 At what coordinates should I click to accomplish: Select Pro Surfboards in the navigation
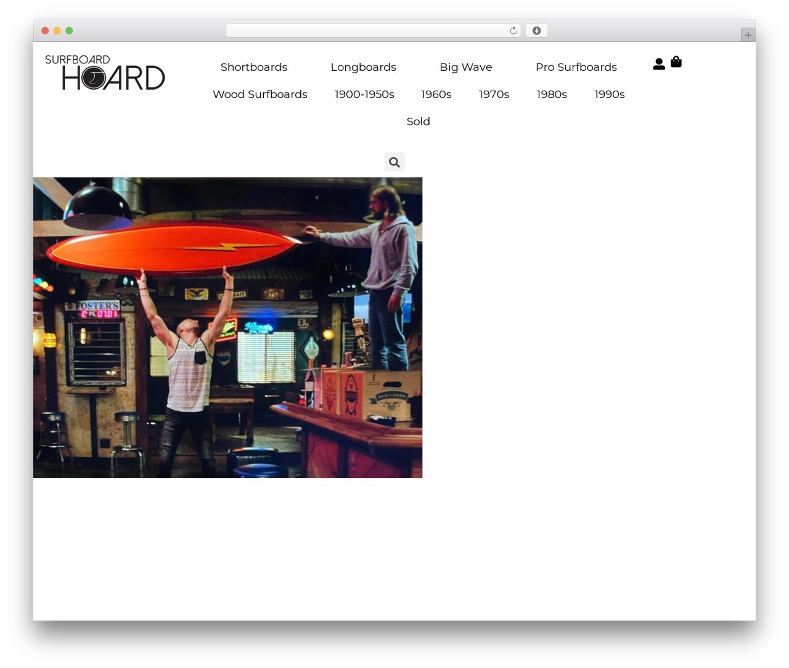576,67
